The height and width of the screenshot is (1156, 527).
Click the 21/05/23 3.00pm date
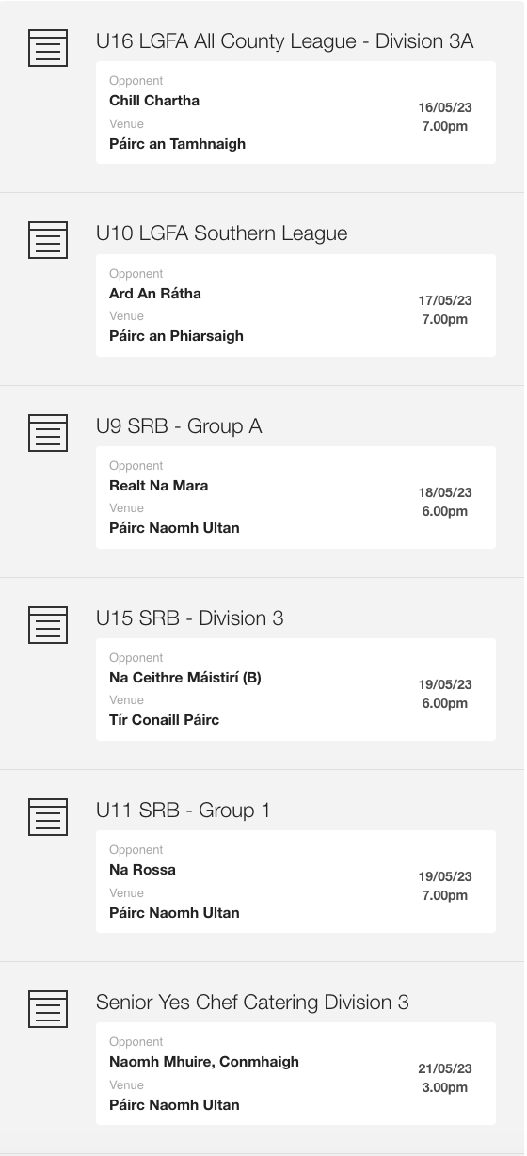[x=445, y=1078]
